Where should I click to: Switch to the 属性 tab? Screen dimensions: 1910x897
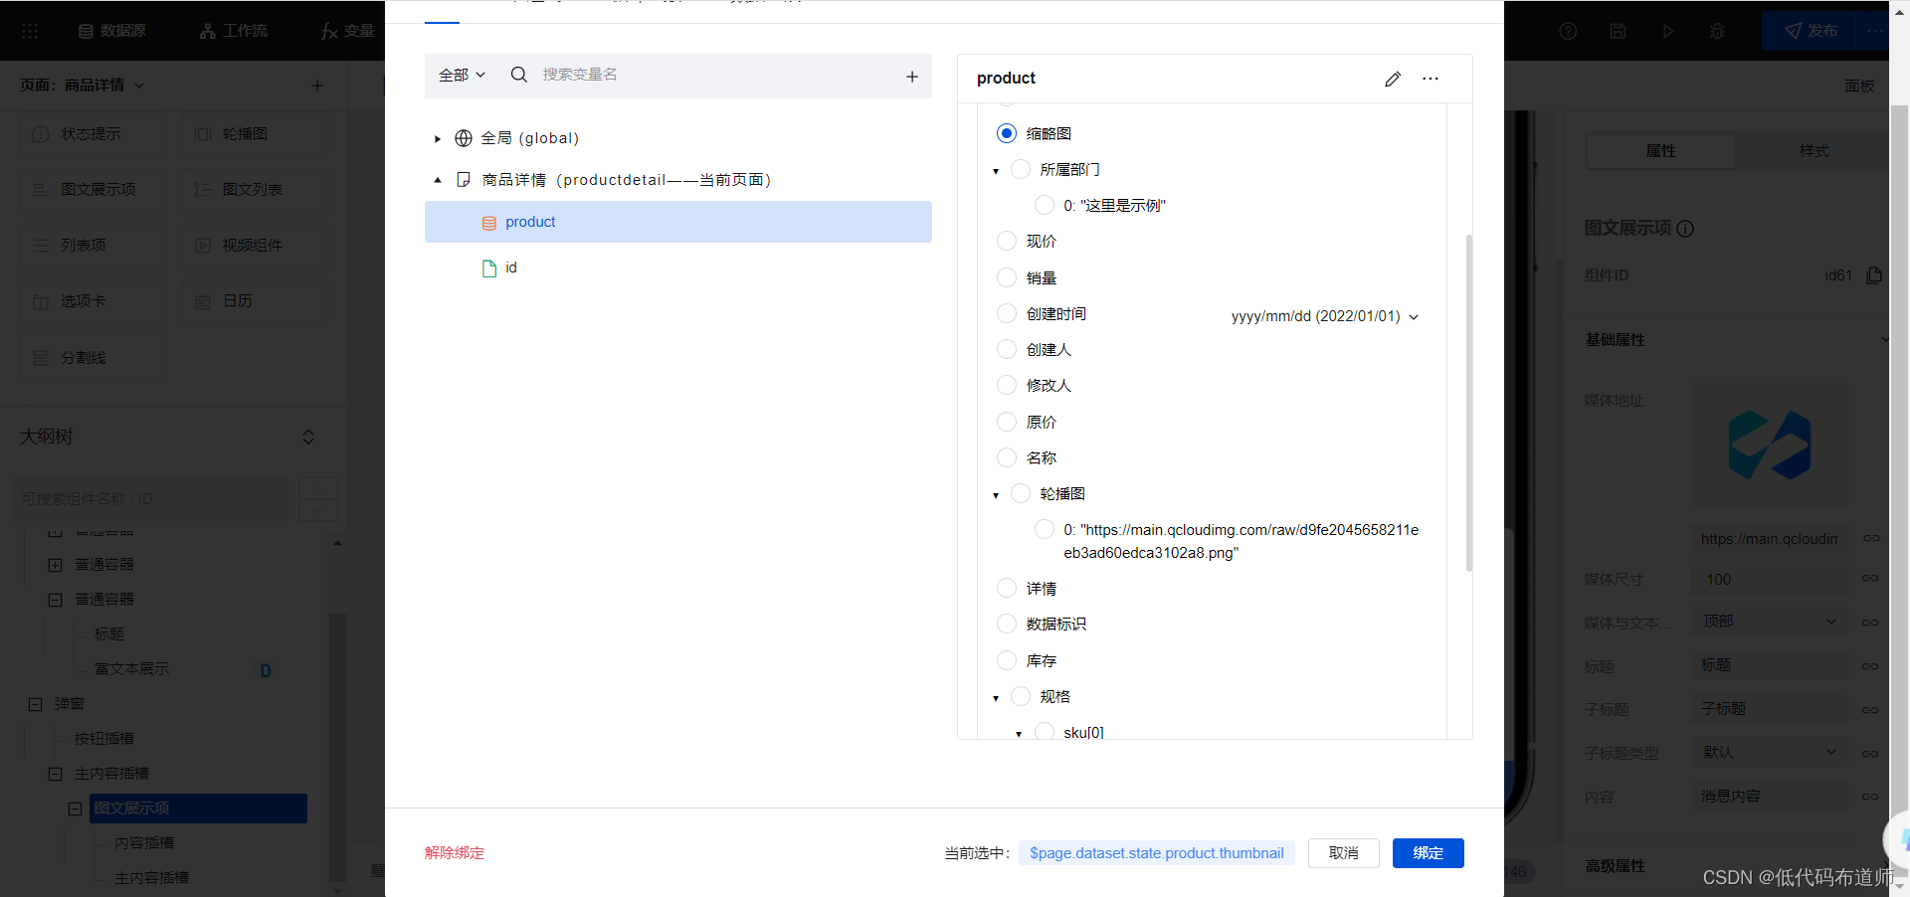1660,151
